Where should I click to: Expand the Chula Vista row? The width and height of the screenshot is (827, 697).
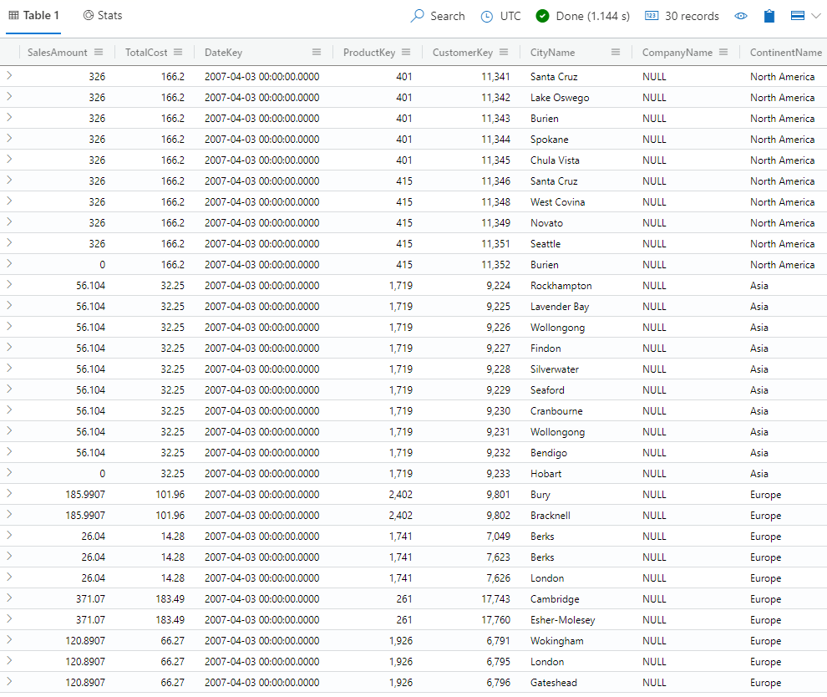[9, 160]
